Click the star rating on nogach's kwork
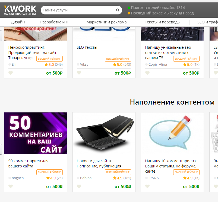Viewport: 218px width, 202px height. coord(54,178)
